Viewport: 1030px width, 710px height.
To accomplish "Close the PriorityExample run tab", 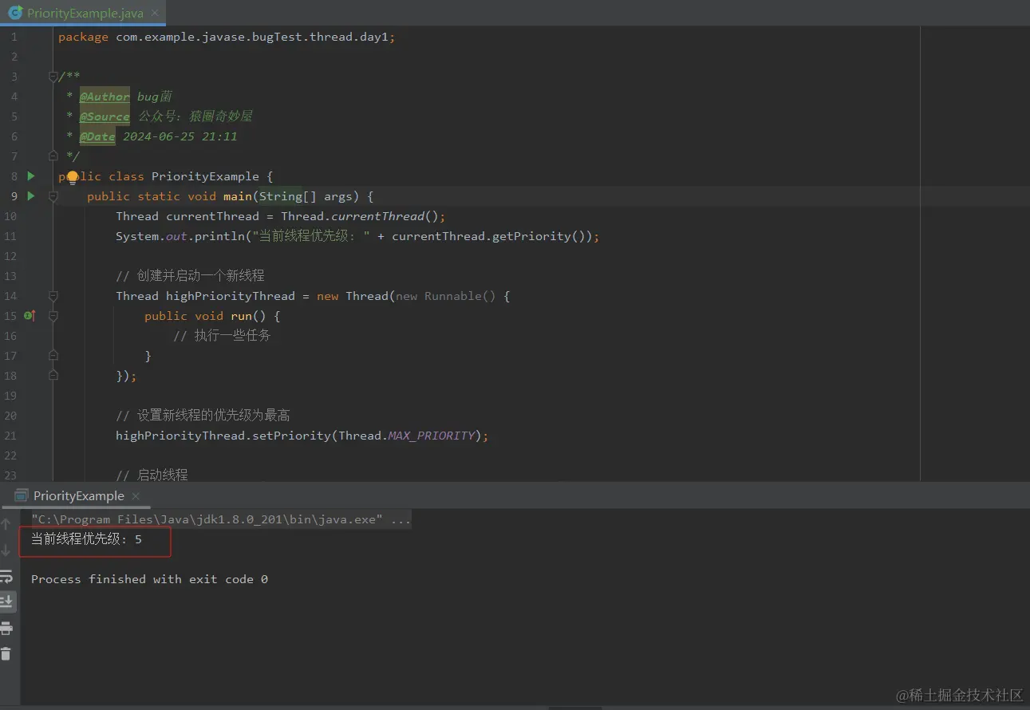I will coord(136,495).
